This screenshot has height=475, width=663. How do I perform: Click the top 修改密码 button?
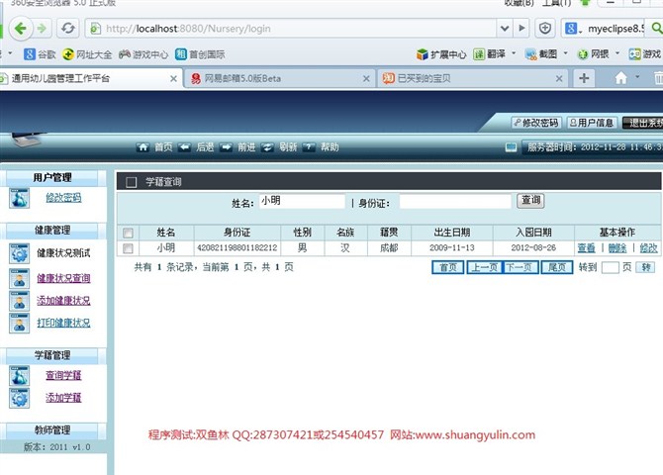pos(536,123)
